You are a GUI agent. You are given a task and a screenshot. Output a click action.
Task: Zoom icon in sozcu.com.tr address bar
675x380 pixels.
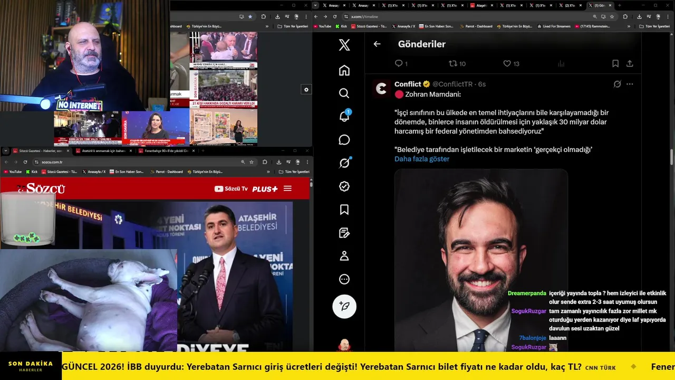(243, 162)
